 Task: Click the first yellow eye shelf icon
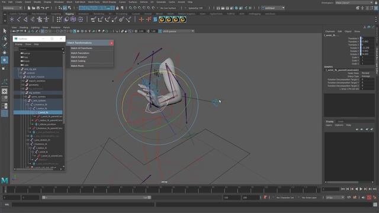click(x=162, y=20)
